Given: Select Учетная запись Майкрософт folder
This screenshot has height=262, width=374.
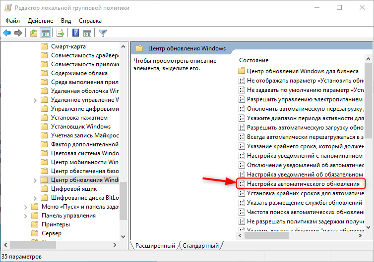Looking at the screenshot, I should pyautogui.click(x=80, y=135).
